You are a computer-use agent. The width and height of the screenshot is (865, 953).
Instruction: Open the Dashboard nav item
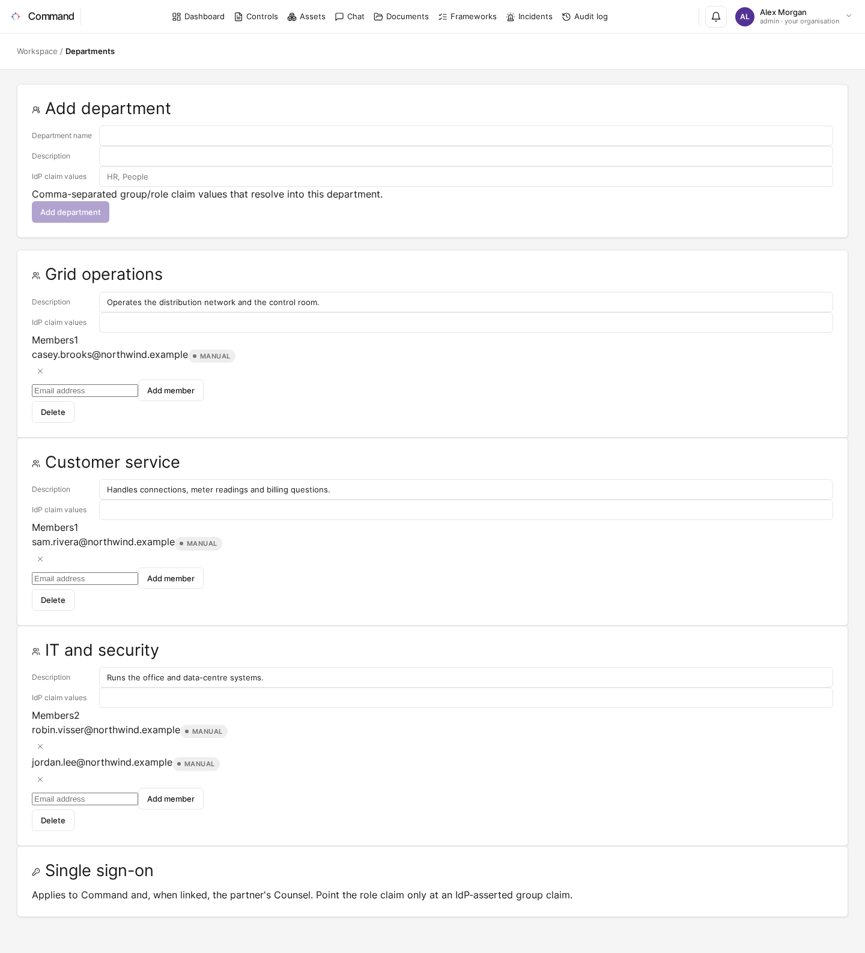198,17
